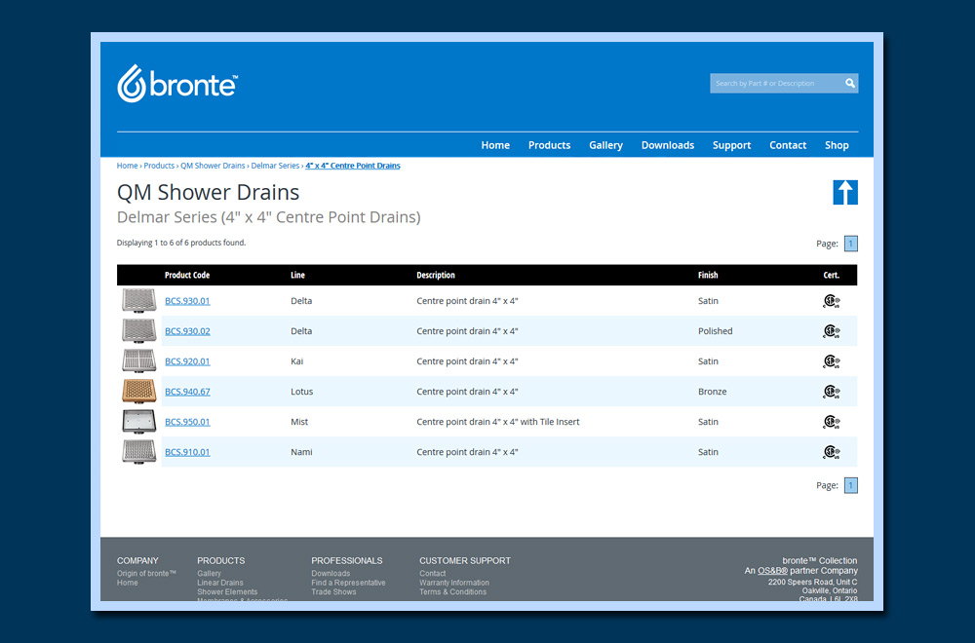Image resolution: width=975 pixels, height=643 pixels.
Task: Open the bronze Lotus drain thumbnail
Action: [x=138, y=392]
